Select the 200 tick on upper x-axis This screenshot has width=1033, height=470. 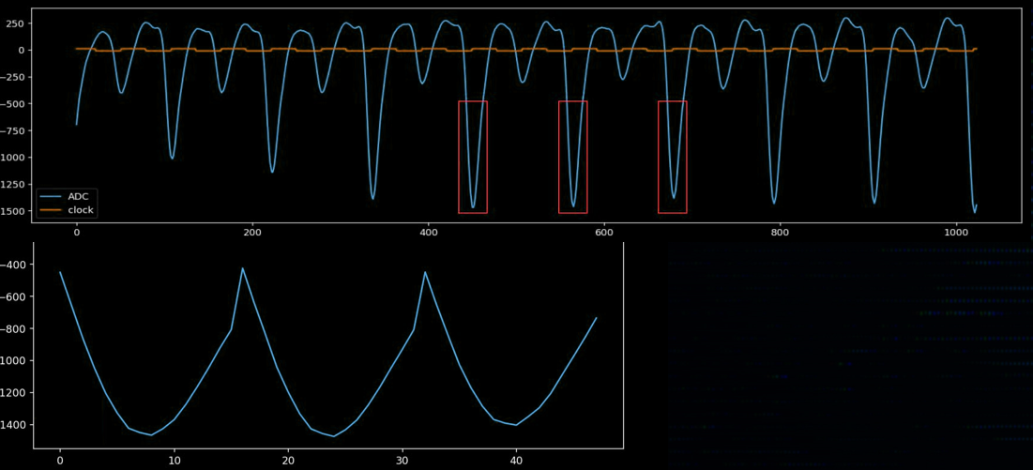click(x=252, y=233)
